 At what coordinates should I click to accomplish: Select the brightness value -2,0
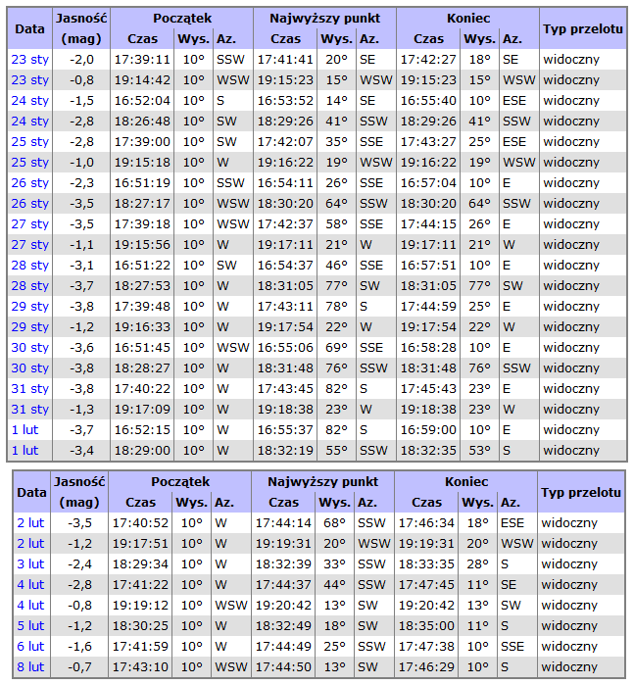tap(81, 59)
